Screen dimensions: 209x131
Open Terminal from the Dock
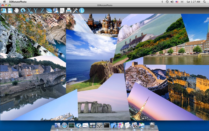(x=107, y=125)
